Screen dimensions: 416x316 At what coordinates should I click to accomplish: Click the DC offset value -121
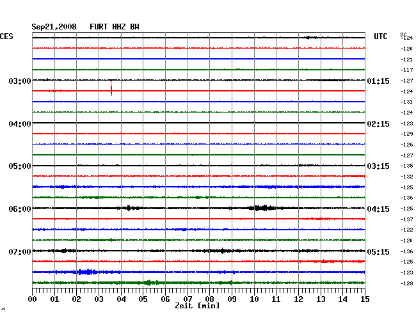tap(406, 59)
